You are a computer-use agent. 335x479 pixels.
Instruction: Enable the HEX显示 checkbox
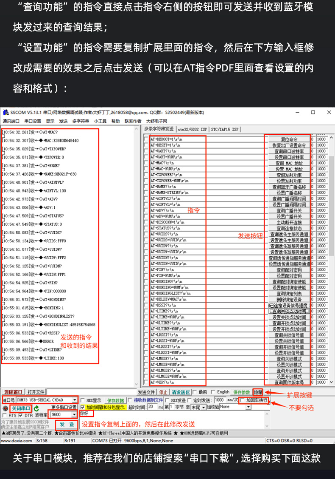pyautogui.click(x=83, y=400)
